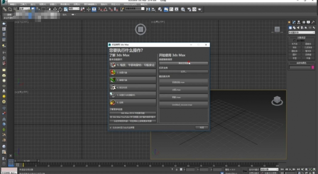Switch to the Modify command panel tab
Viewport: 318px width, 174px height.
pyautogui.click(x=294, y=22)
